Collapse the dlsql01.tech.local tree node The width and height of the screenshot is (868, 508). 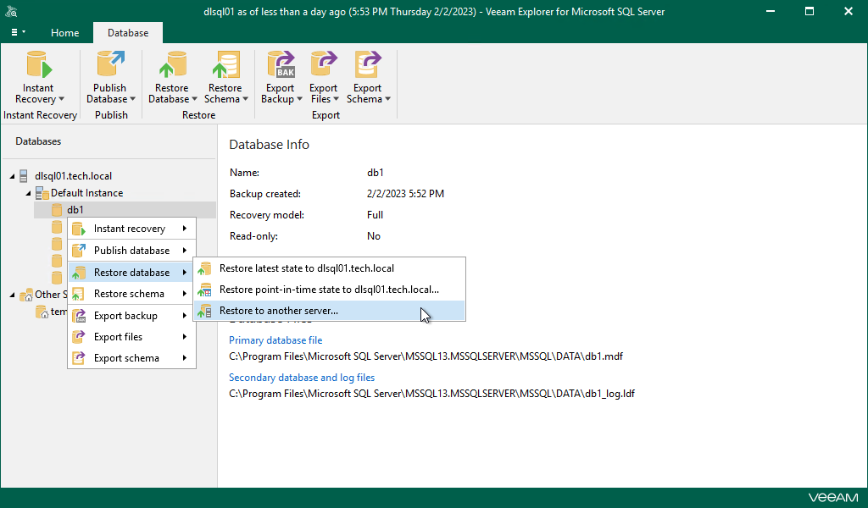coord(12,176)
